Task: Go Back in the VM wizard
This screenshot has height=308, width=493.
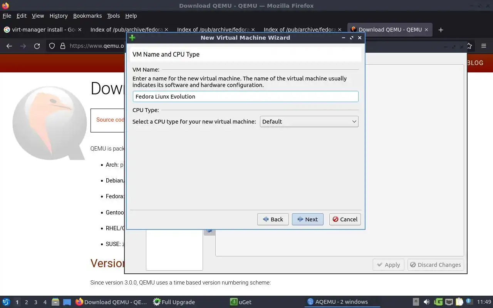Action: (x=273, y=219)
